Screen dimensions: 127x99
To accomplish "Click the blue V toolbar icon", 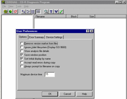I will (x=56, y=11).
